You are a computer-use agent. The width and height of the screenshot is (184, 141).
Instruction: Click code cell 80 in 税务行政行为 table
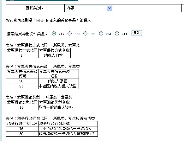pos(22,134)
